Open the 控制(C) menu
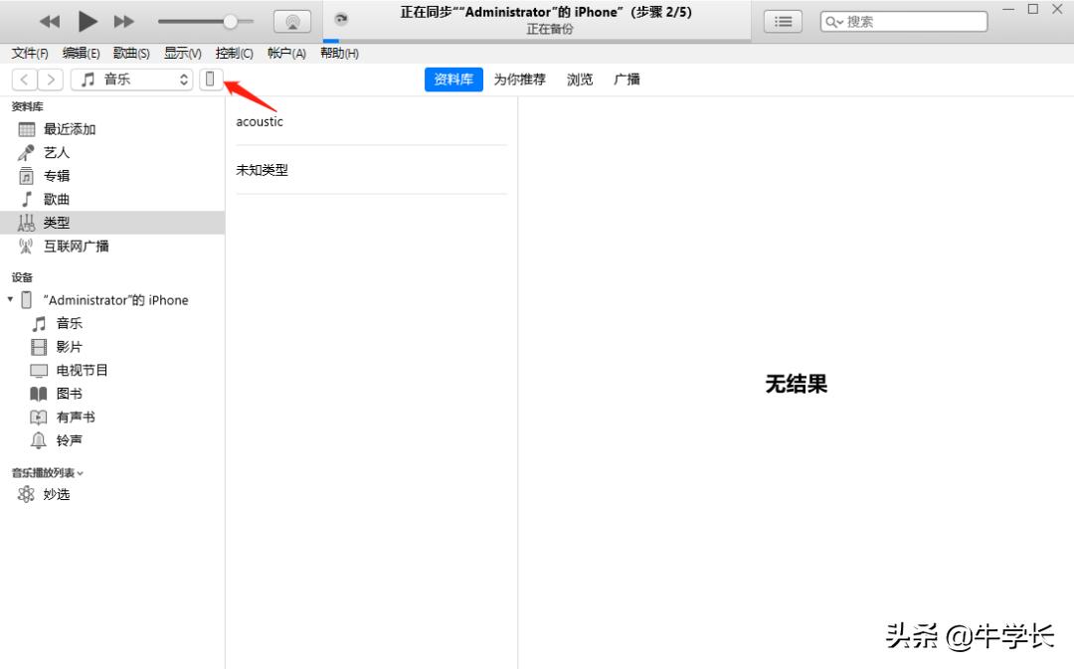The image size is (1074, 669). (x=234, y=54)
